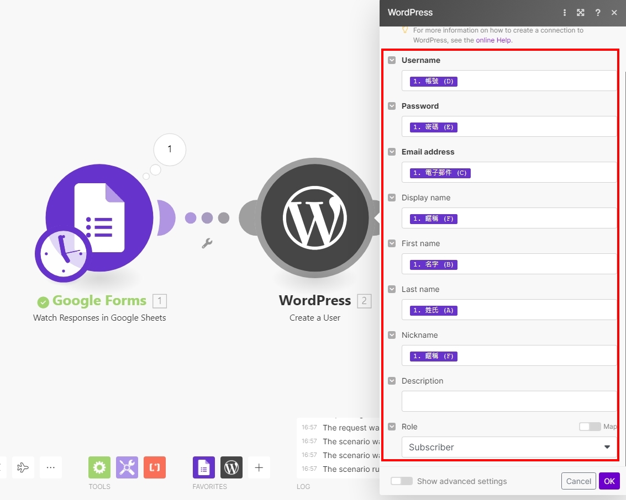626x500 pixels.
Task: Click the Google Forms favorites icon
Action: tap(203, 467)
